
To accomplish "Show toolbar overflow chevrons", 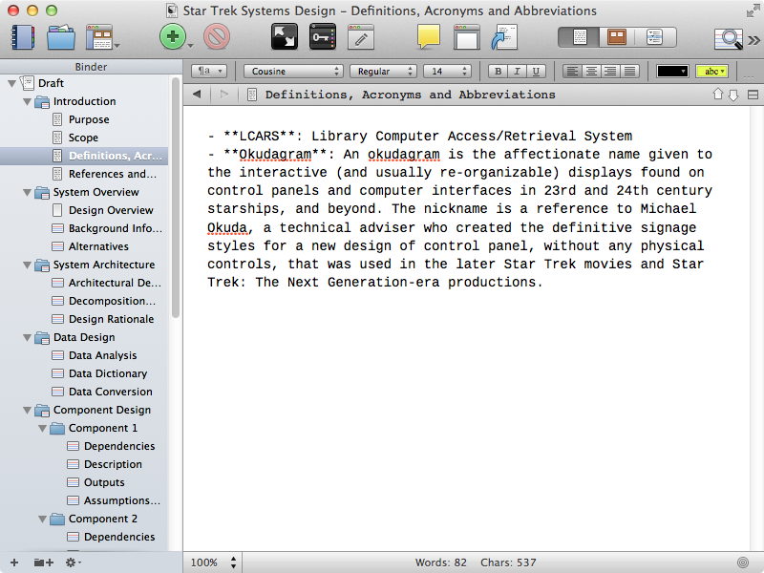I will pyautogui.click(x=753, y=40).
